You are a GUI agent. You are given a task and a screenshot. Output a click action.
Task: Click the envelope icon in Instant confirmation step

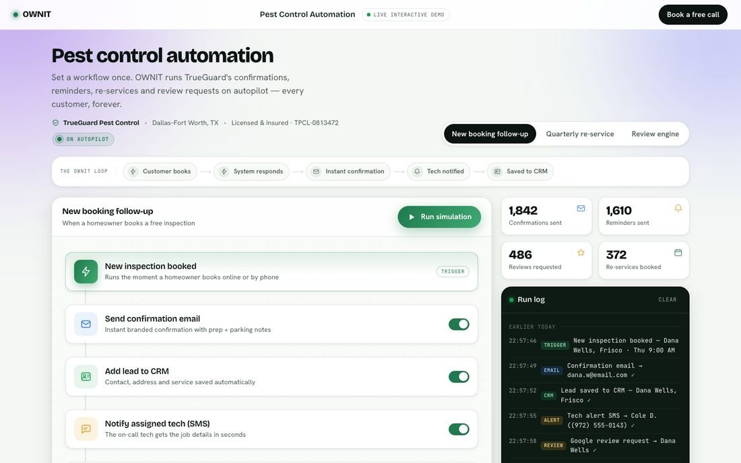pos(316,172)
